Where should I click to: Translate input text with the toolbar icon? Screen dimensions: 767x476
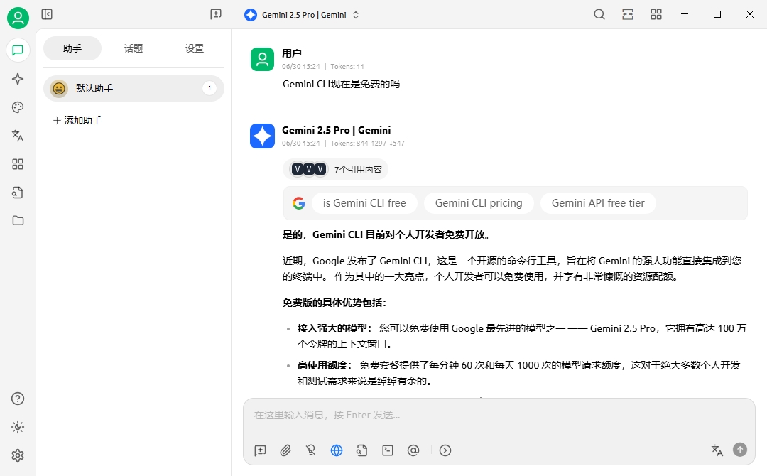717,450
